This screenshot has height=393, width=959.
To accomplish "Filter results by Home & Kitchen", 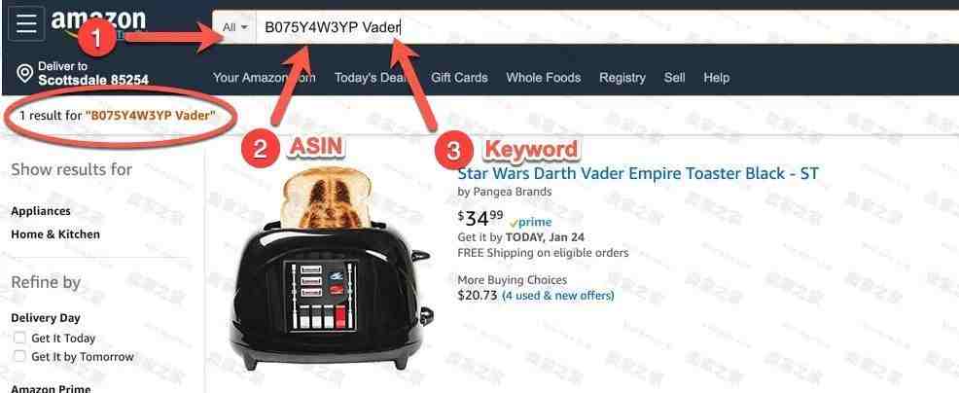I will pyautogui.click(x=55, y=234).
